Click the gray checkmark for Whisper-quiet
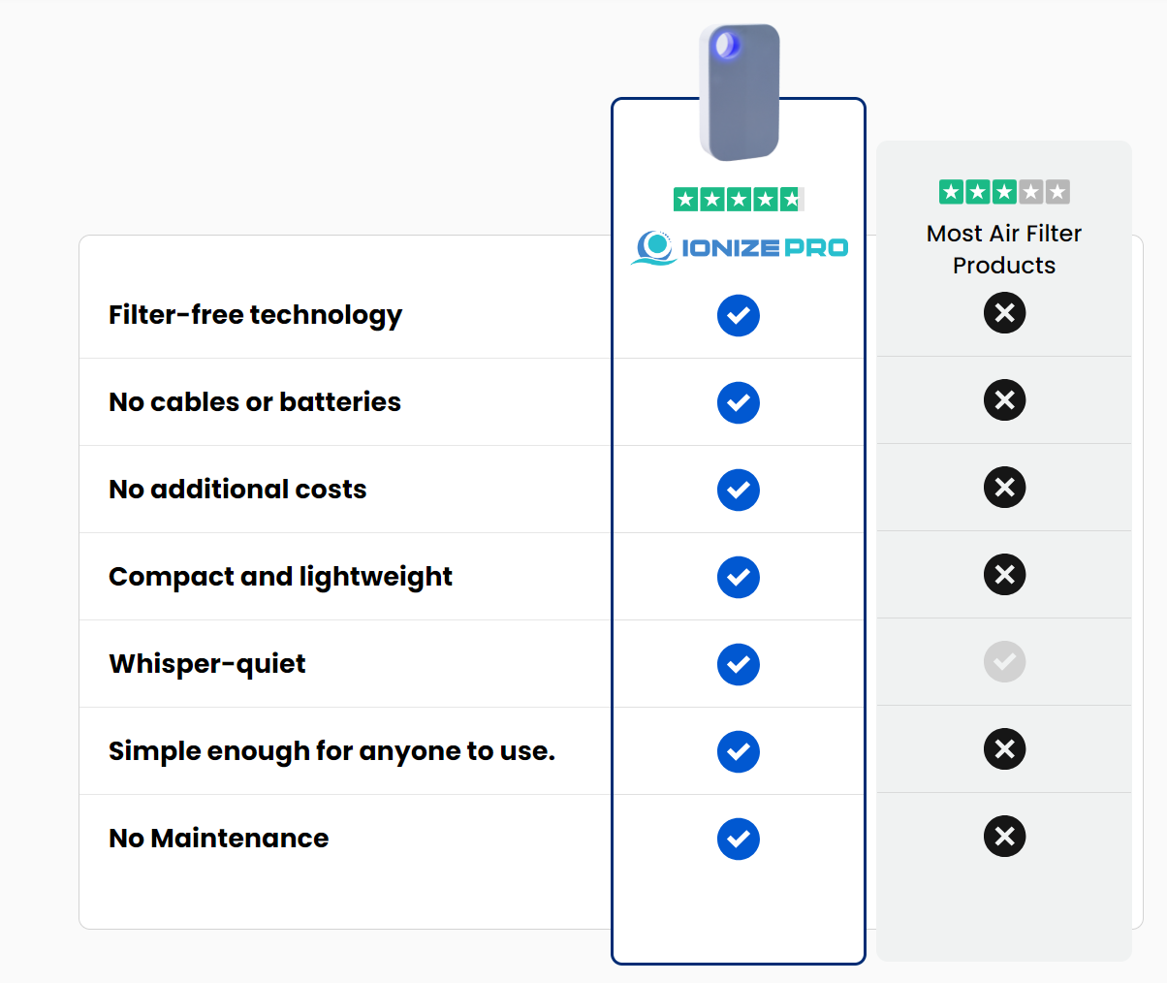The image size is (1167, 983). click(1005, 662)
